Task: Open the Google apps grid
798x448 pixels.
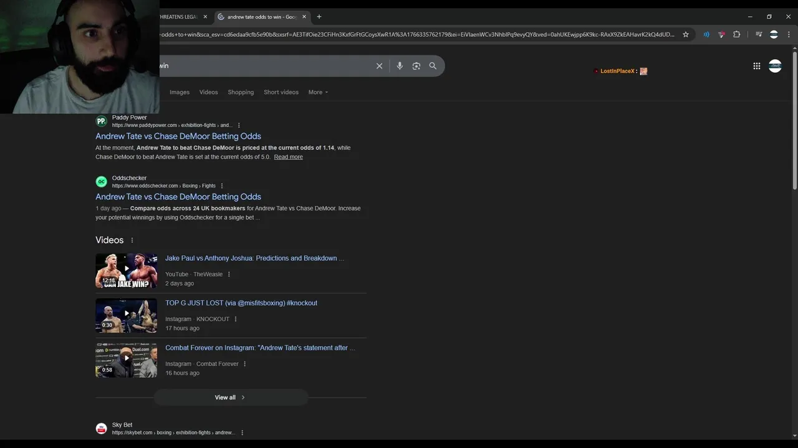Action: point(757,66)
